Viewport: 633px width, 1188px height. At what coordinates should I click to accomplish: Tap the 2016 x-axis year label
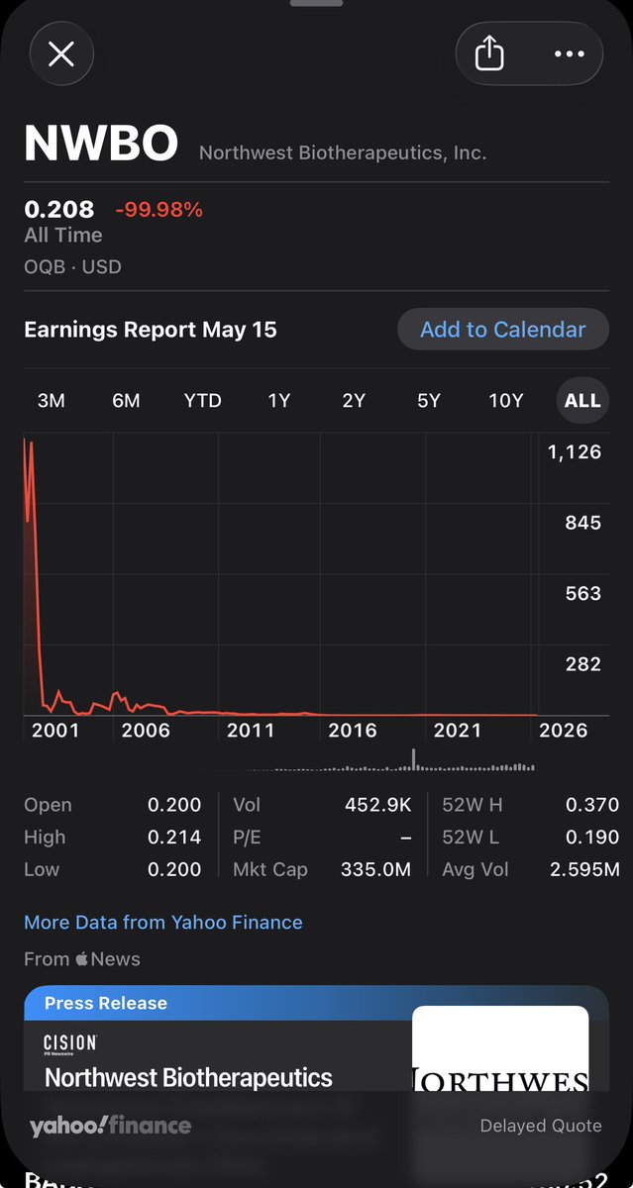tap(353, 730)
